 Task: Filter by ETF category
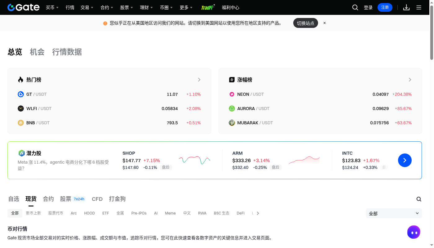point(106,213)
